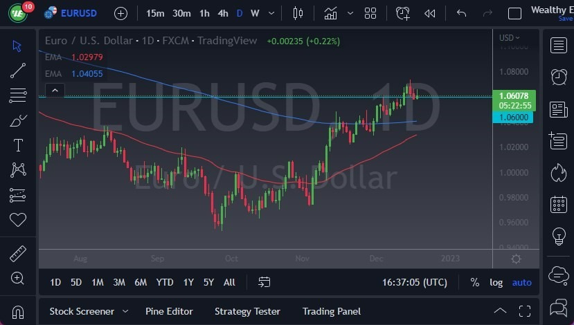
Task: Switch to the 1h timeframe
Action: click(x=204, y=14)
